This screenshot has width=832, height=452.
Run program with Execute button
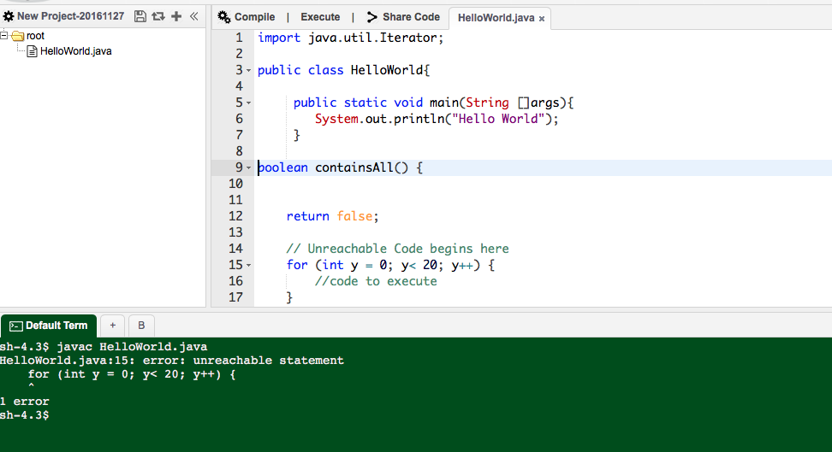[320, 17]
